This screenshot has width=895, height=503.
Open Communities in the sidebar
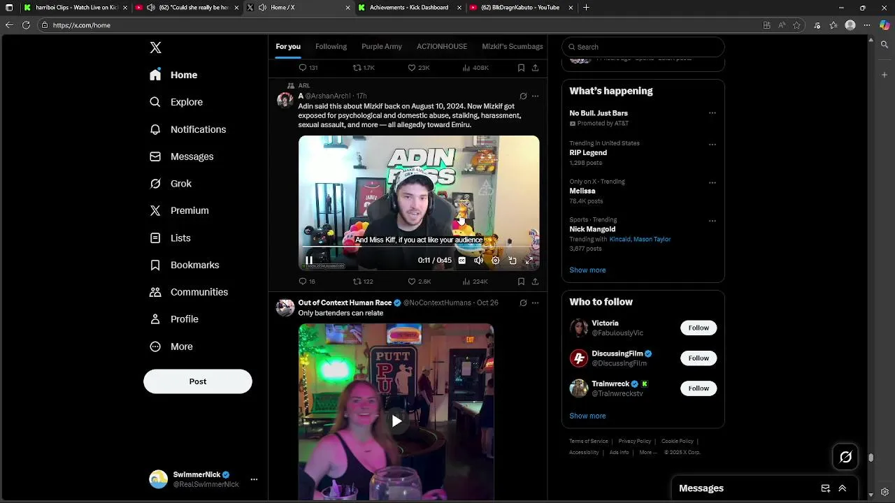point(189,292)
